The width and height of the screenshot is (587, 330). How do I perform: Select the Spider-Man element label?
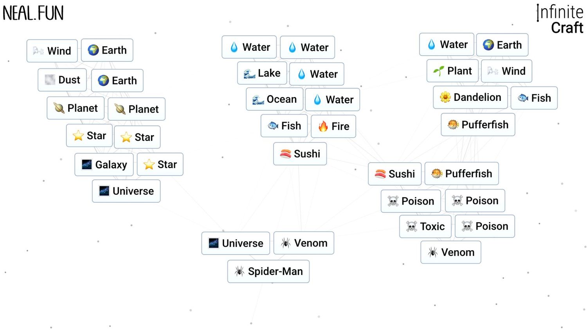[x=275, y=271]
